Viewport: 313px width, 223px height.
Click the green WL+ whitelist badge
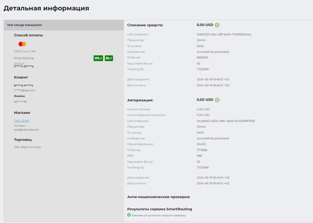click(98, 58)
